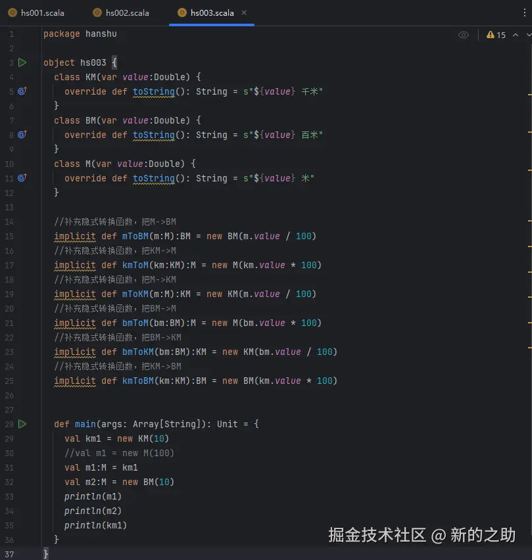Click the warning triangle showing 15 problems
The width and height of the screenshot is (532, 560).
click(x=490, y=35)
